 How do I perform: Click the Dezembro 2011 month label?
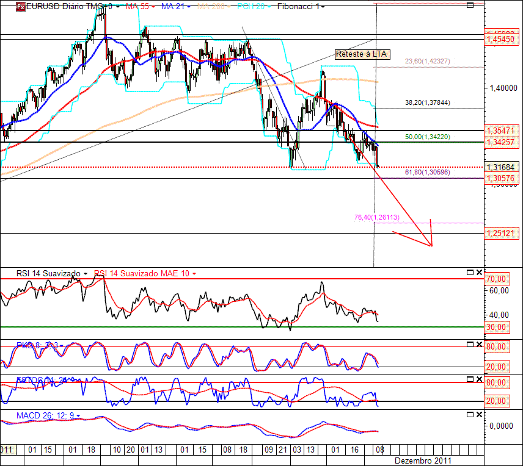point(423,461)
